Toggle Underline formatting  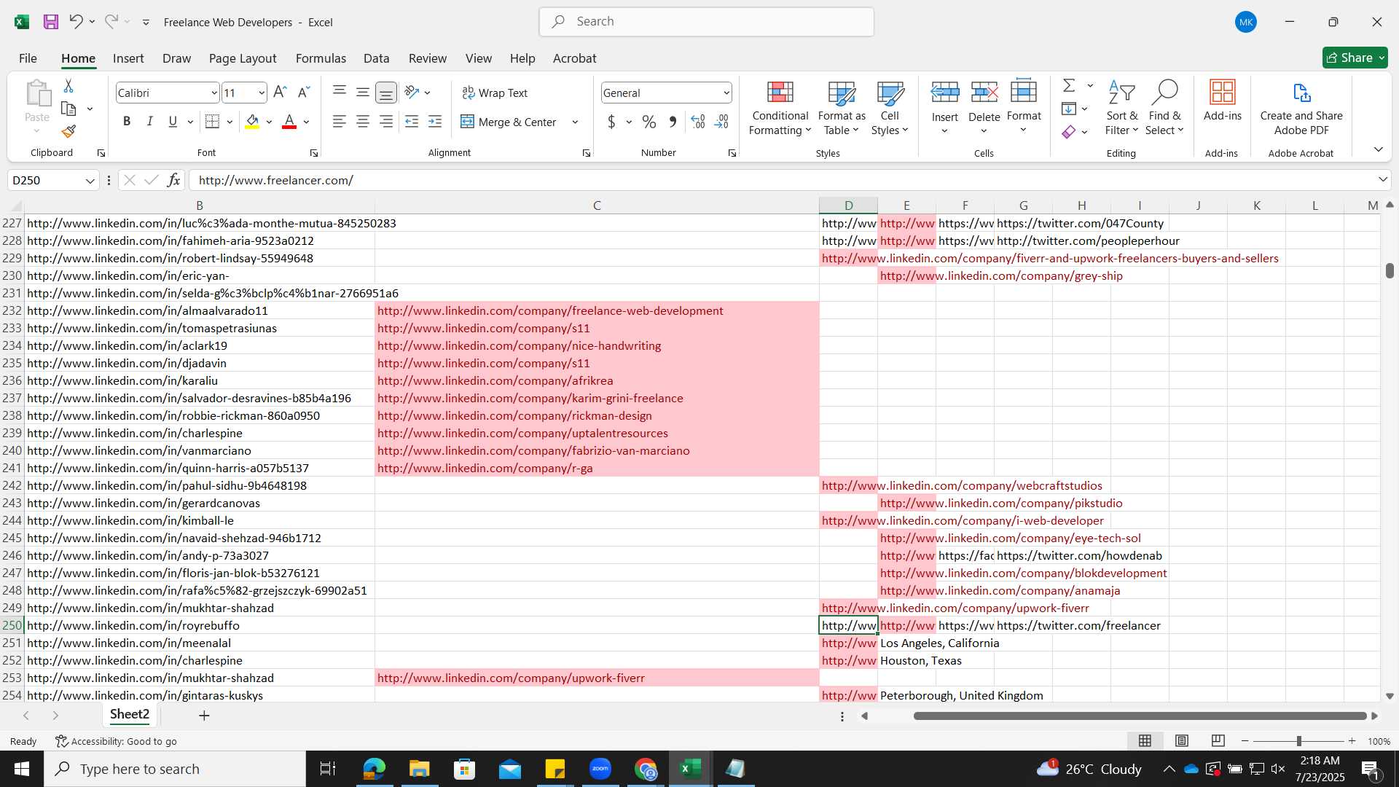click(x=173, y=122)
